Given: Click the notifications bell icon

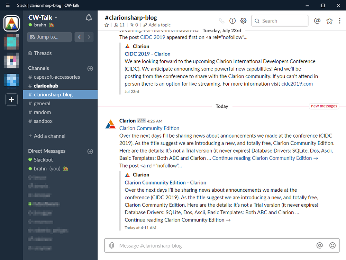Looking at the screenshot, I should tap(89, 18).
